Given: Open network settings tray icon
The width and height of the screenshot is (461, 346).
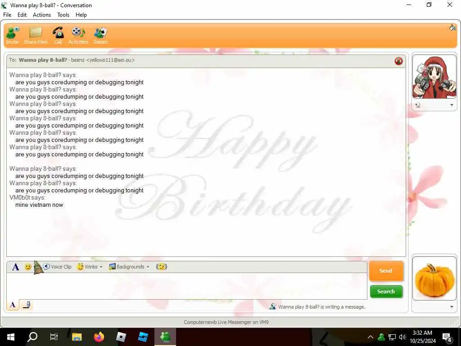Looking at the screenshot, I should point(392,337).
